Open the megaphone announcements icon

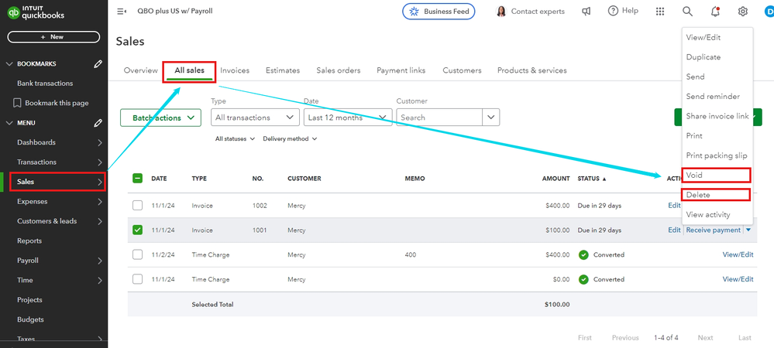587,12
